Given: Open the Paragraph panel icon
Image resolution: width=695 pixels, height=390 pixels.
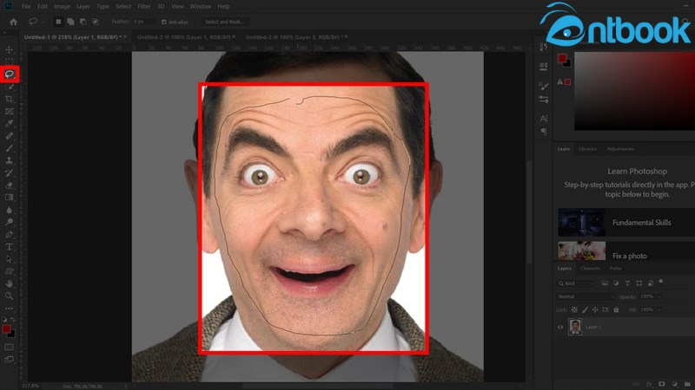Looking at the screenshot, I should (544, 132).
